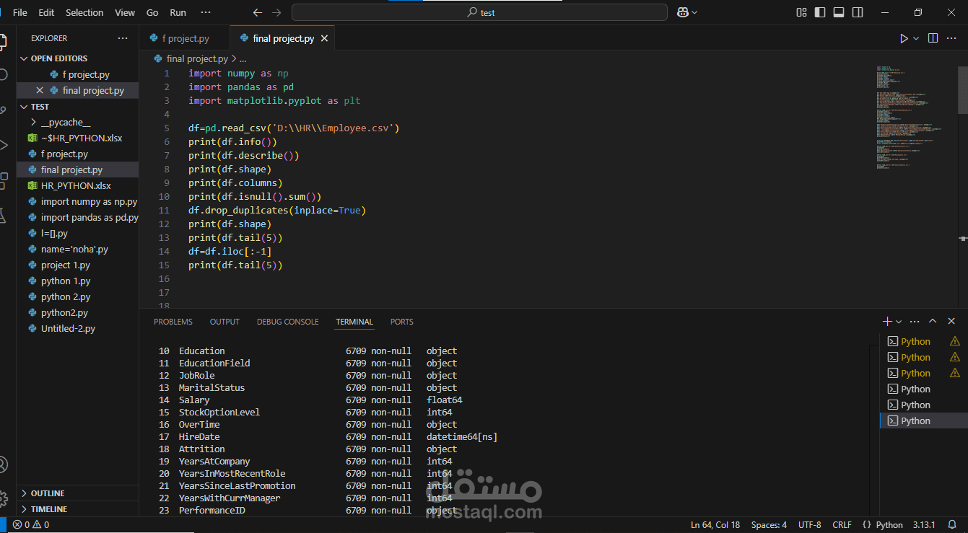Toggle the Primary Side Bar layout button
This screenshot has width=968, height=533.
[820, 12]
